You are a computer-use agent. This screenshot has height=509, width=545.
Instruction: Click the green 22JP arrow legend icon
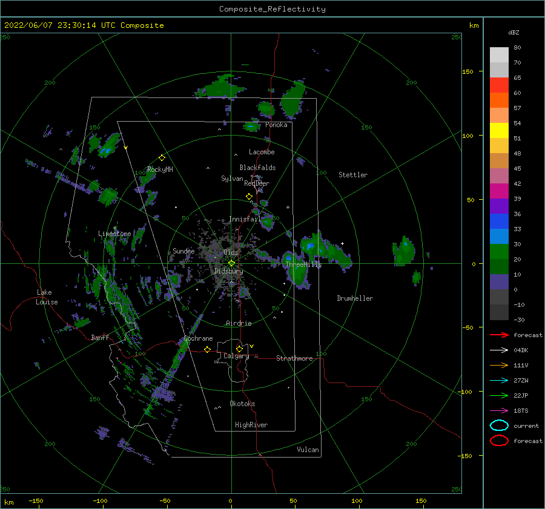(x=499, y=395)
